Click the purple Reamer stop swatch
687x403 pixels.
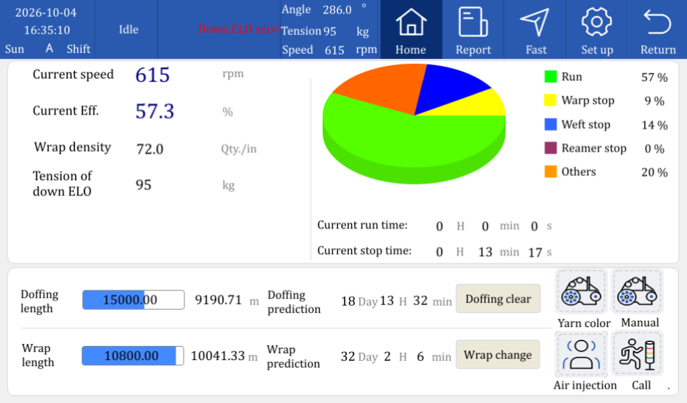pos(550,148)
